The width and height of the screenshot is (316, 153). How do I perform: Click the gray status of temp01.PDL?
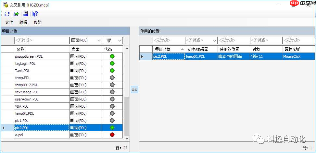pos(112,113)
